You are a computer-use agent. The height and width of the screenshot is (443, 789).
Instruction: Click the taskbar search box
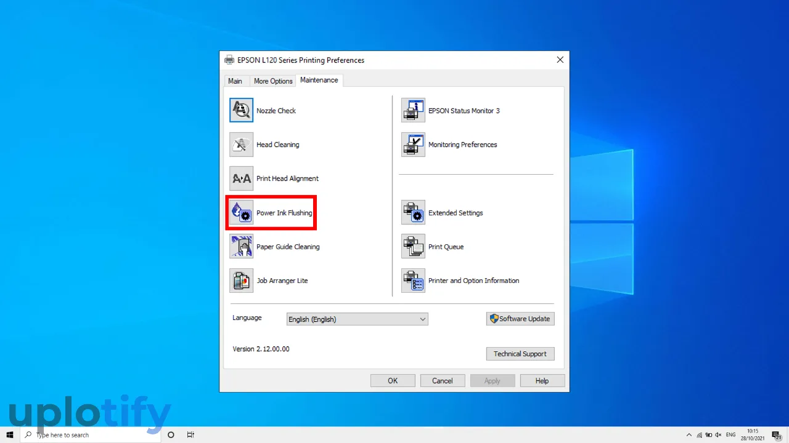90,435
